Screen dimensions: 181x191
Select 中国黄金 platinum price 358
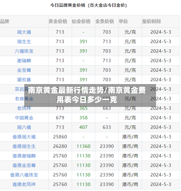[83, 118]
